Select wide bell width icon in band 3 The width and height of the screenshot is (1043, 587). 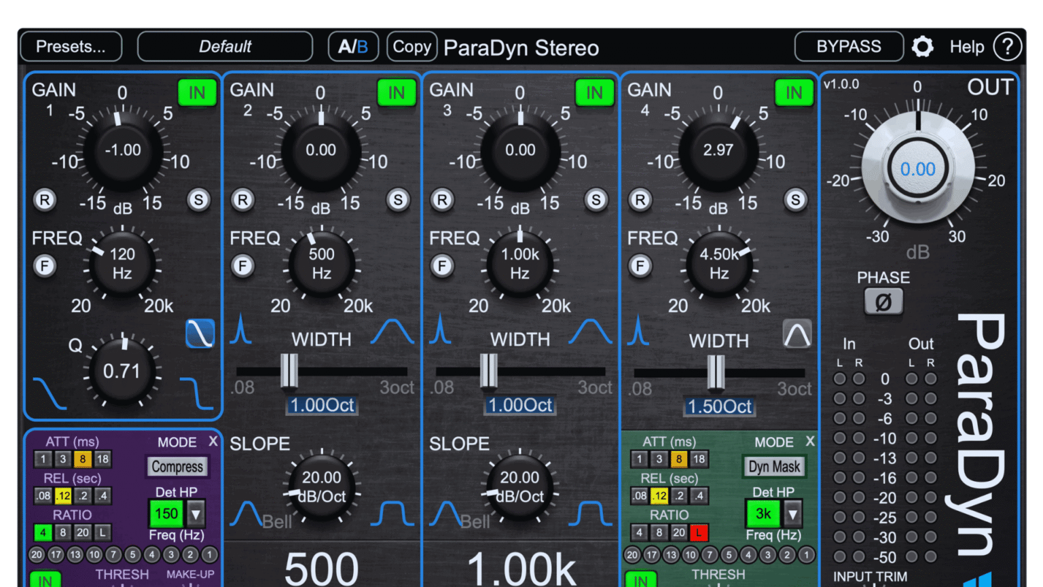589,331
